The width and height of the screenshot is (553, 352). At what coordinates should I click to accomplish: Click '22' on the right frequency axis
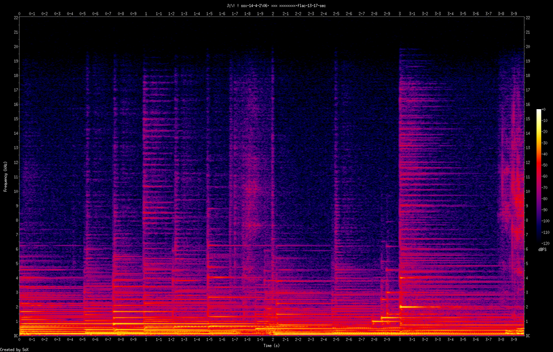click(528, 18)
